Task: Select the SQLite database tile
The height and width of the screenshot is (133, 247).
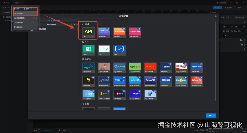Action: (150, 95)
